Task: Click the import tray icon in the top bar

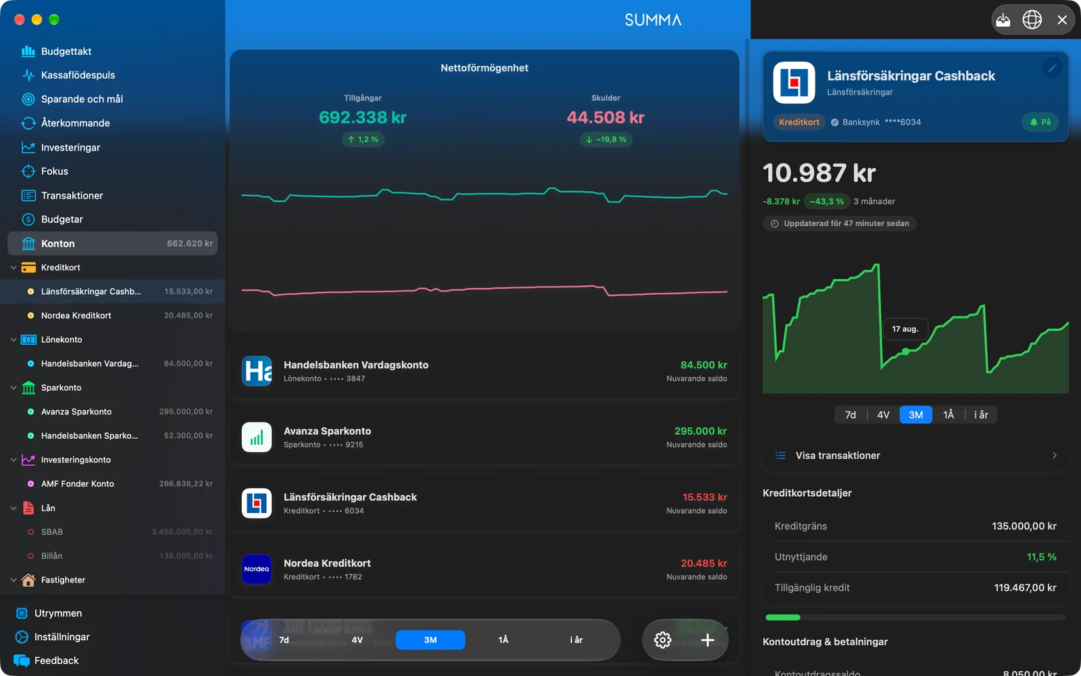Action: [1003, 20]
